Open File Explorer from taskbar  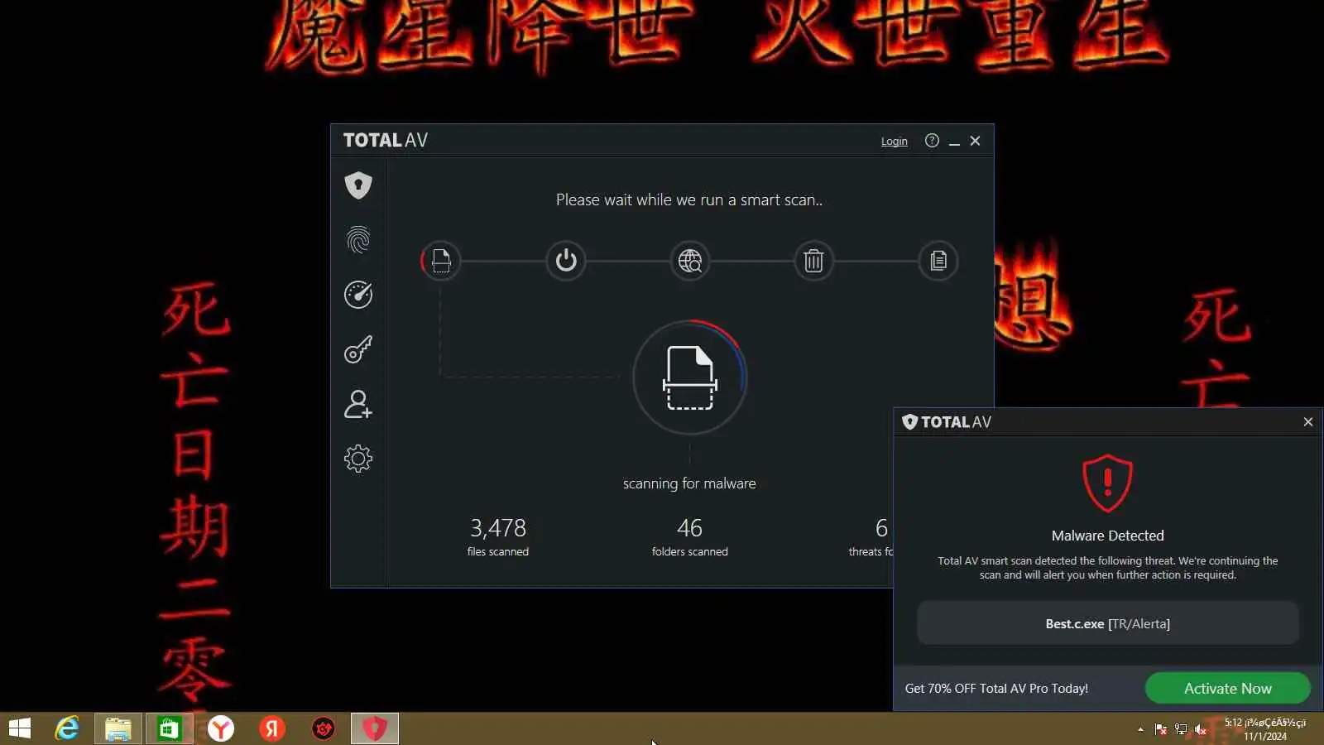click(x=118, y=728)
